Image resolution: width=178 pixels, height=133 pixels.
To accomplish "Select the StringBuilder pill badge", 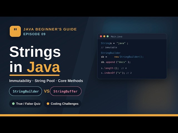I will (x=26, y=91).
